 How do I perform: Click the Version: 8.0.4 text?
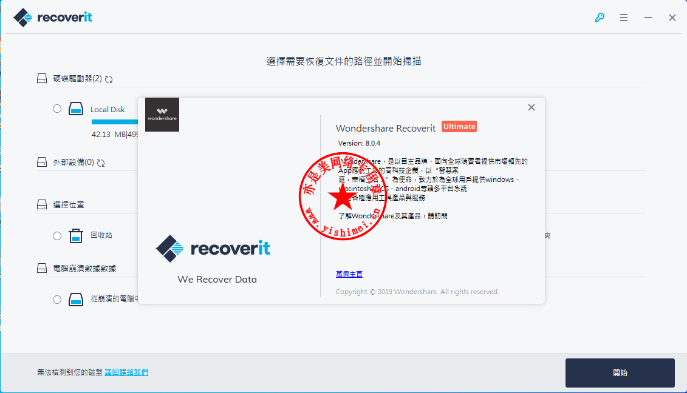[x=359, y=143]
